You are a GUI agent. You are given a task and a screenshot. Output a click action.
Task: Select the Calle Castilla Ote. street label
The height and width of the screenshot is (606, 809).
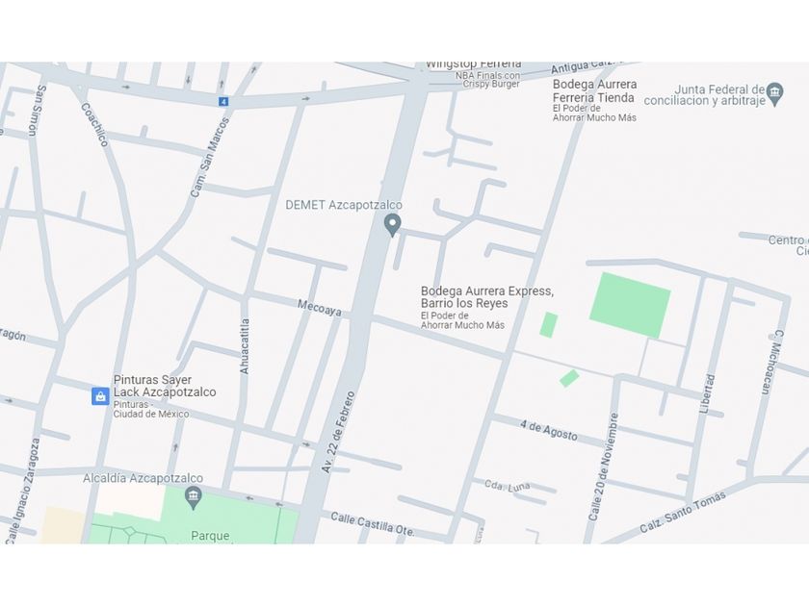point(373,524)
